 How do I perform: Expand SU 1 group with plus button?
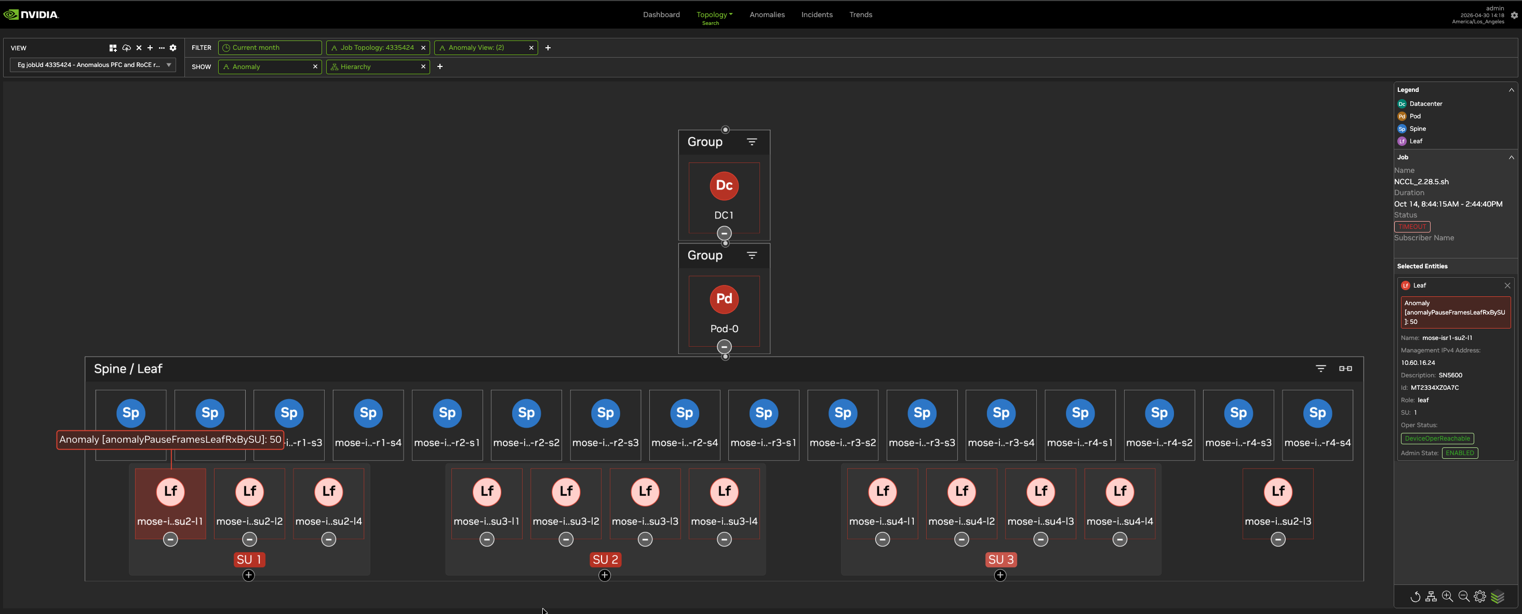(x=249, y=575)
